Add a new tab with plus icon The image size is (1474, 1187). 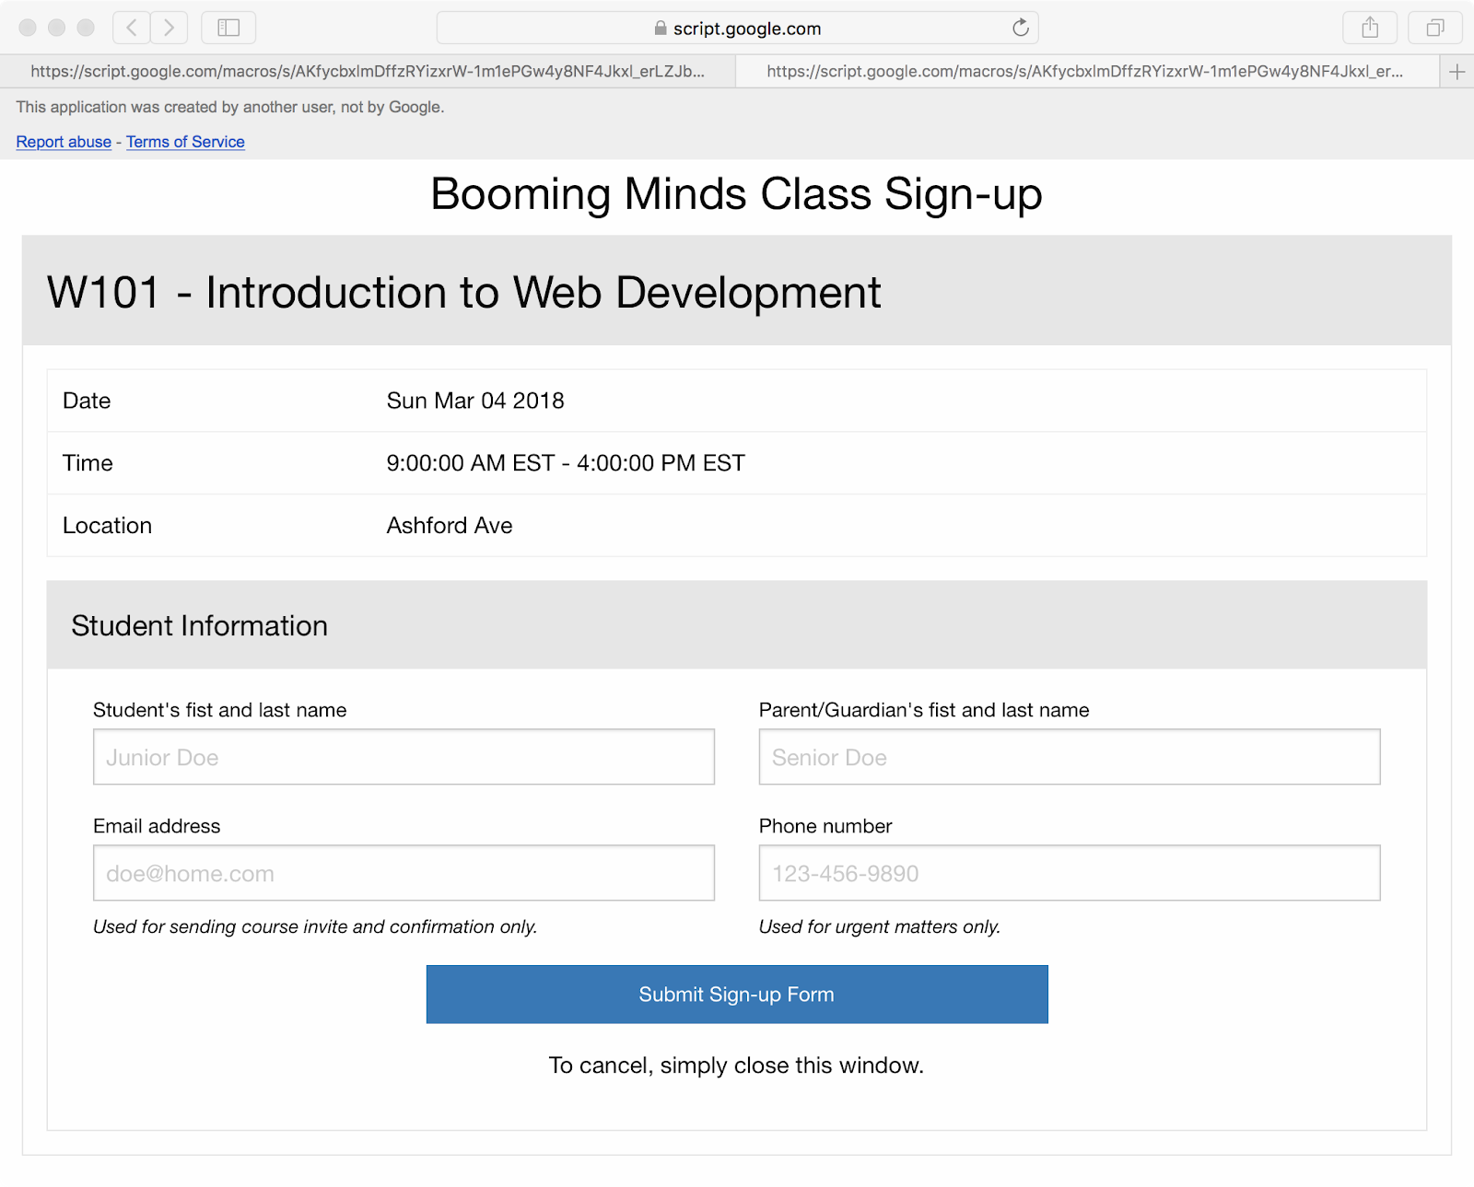click(1456, 72)
